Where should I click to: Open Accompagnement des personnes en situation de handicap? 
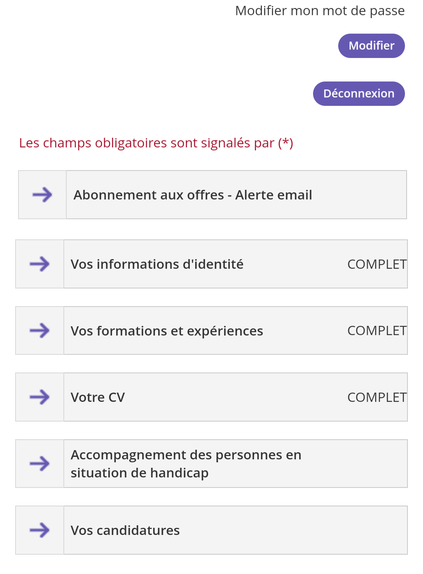tap(211, 464)
